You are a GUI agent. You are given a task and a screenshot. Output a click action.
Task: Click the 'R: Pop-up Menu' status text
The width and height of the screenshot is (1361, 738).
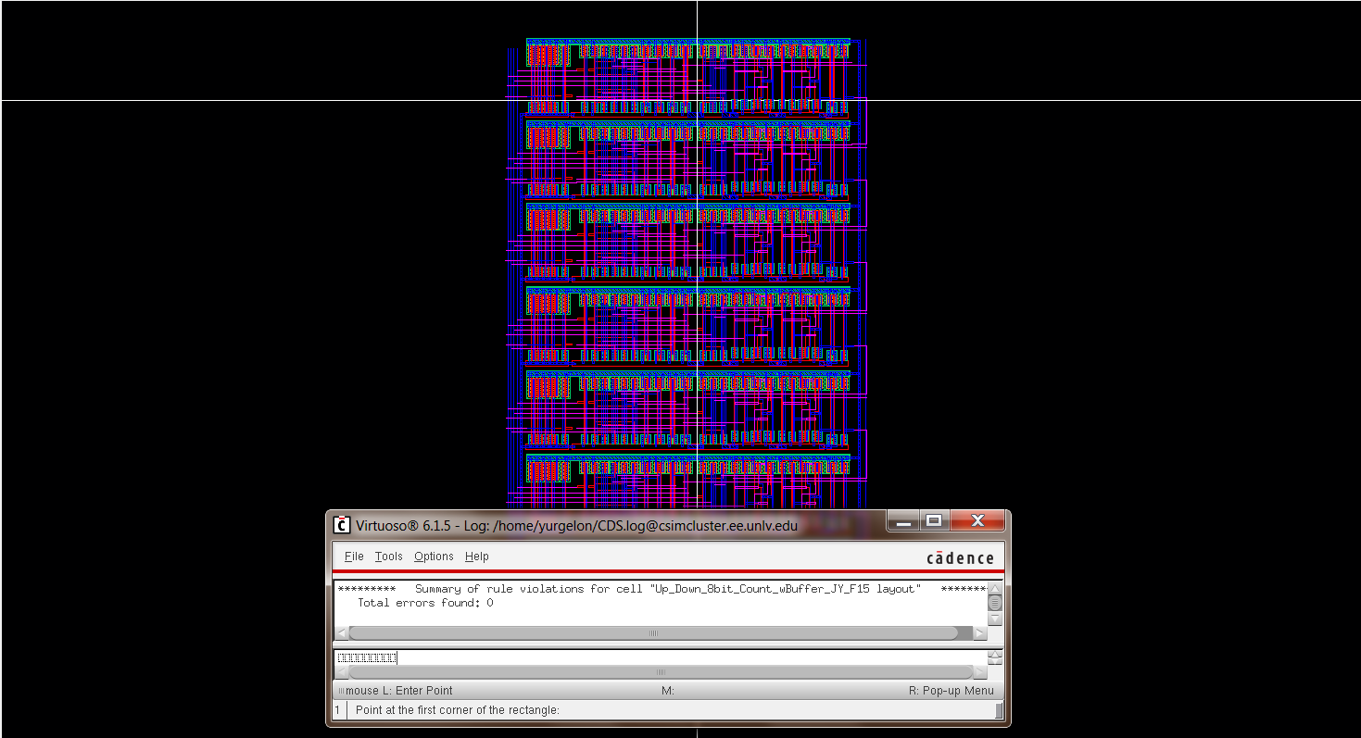pos(951,691)
